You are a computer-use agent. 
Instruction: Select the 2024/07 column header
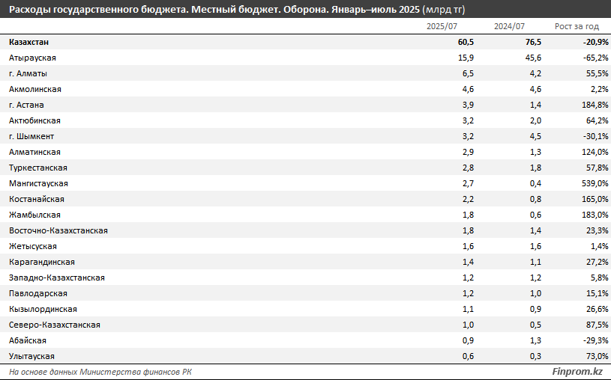pos(508,27)
